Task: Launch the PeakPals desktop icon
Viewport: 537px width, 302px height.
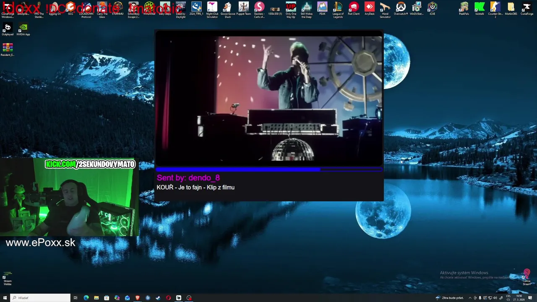Action: pyautogui.click(x=464, y=9)
